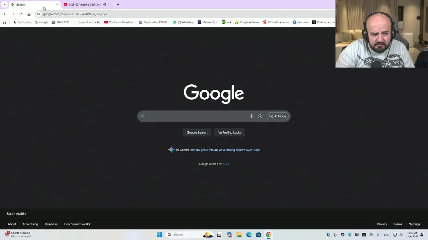
Task: Open Steam tray icon
Action: point(342,235)
